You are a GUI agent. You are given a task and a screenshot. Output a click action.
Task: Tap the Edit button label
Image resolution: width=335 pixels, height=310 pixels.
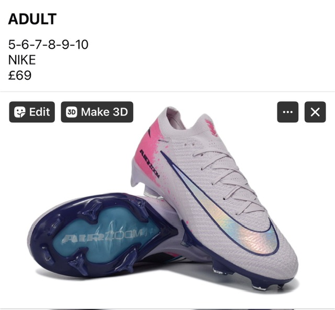coord(40,112)
